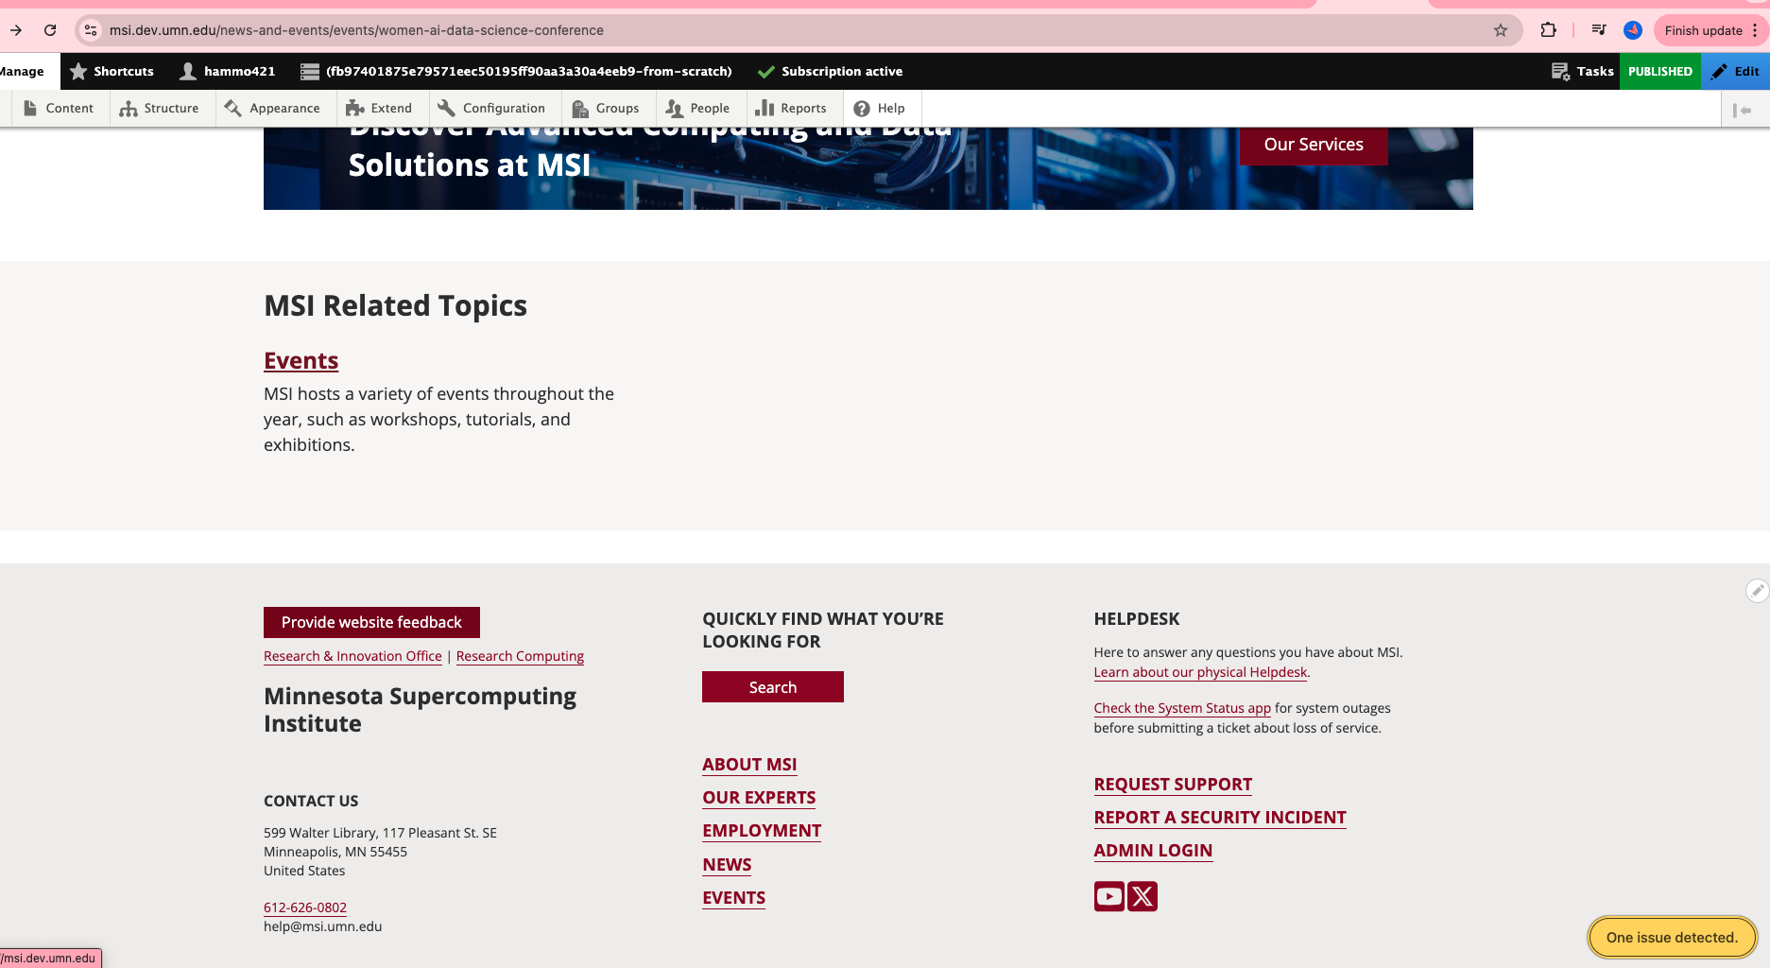Open the Configuration admin menu
This screenshot has width=1770, height=968.
click(491, 109)
